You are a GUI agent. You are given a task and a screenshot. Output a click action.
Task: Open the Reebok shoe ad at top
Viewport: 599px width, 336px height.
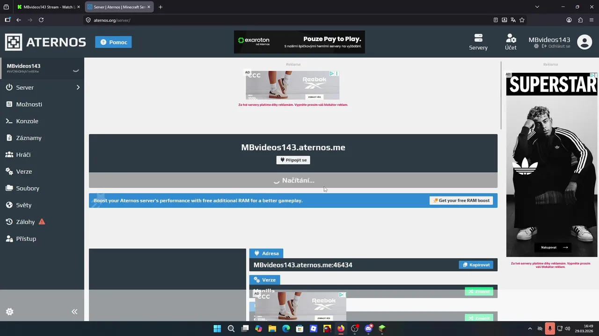coord(292,85)
